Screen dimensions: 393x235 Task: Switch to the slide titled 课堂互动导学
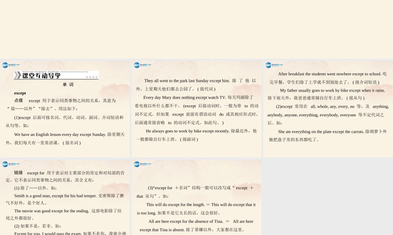point(65,110)
